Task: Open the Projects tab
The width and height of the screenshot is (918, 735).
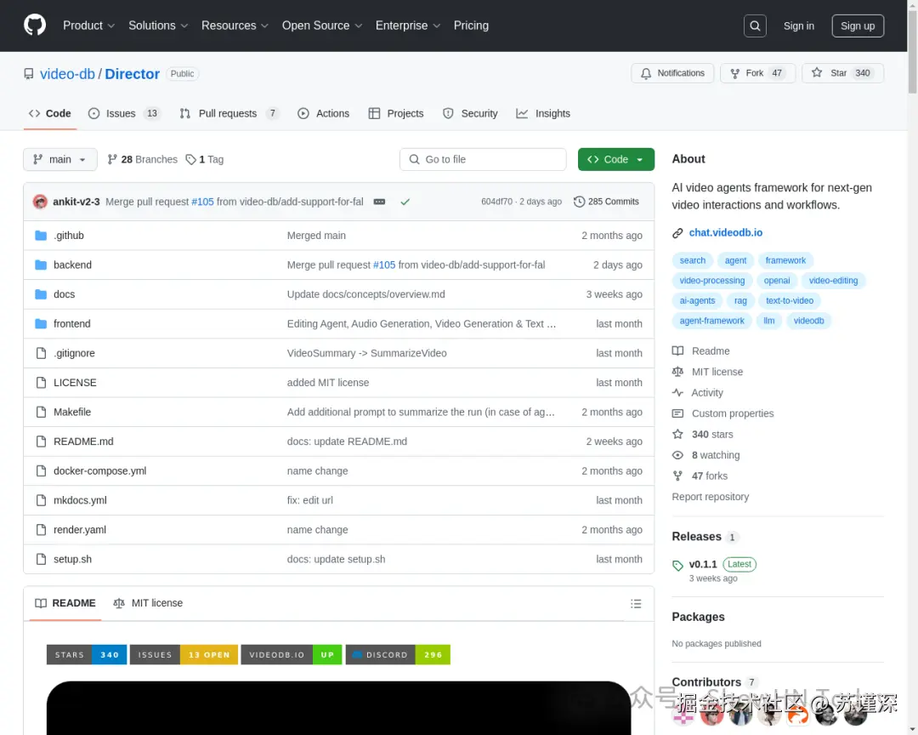Action: pos(396,114)
